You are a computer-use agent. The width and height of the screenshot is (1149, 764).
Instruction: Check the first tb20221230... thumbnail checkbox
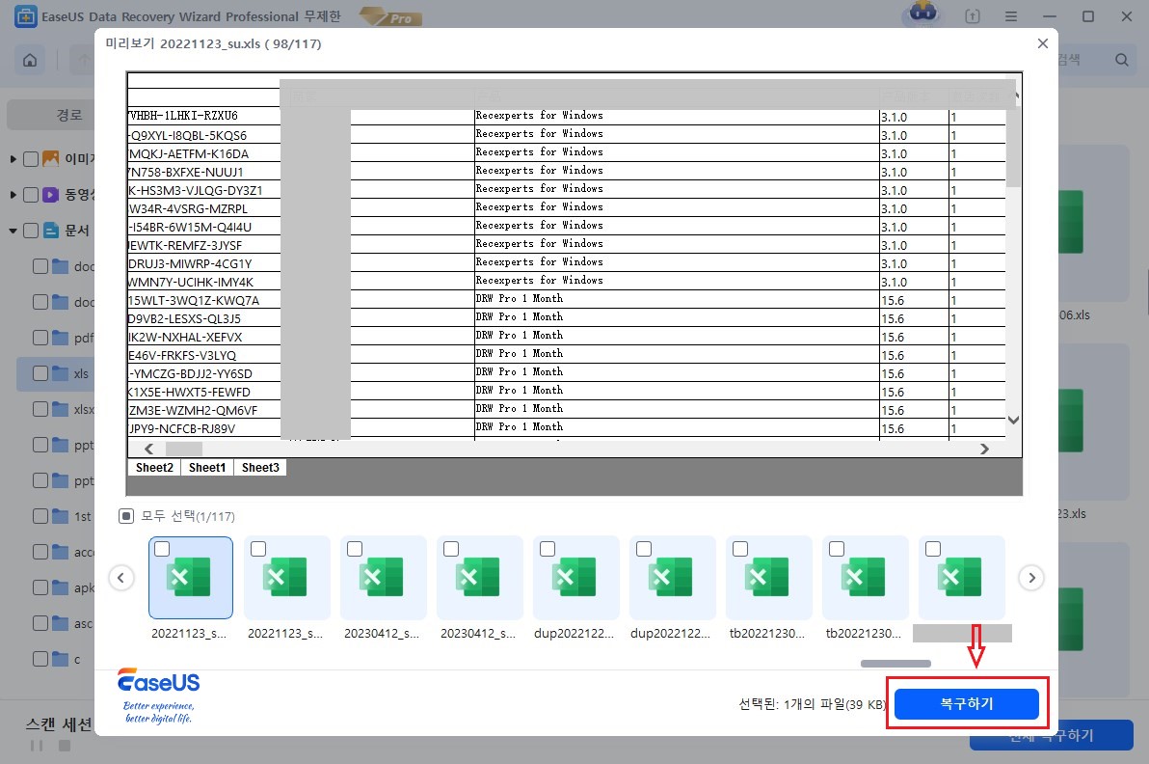click(x=740, y=549)
